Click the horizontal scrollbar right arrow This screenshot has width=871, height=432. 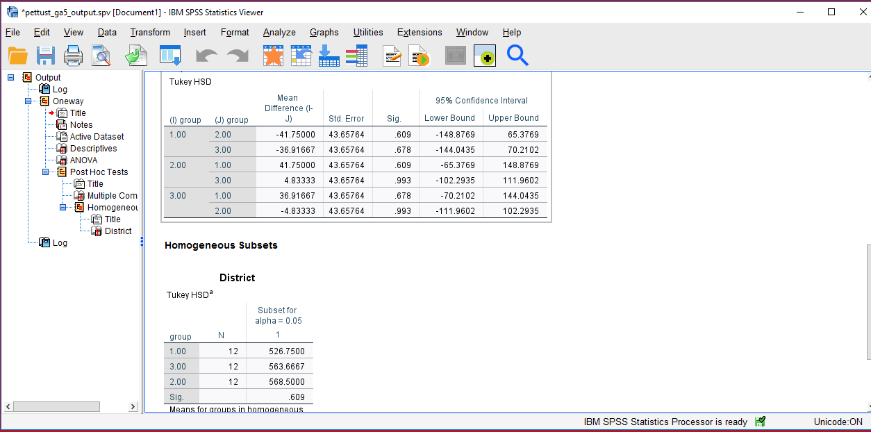pyautogui.click(x=133, y=406)
